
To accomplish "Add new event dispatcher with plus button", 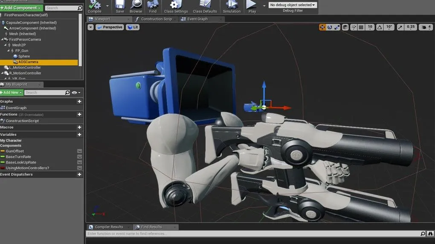I will tap(79, 175).
